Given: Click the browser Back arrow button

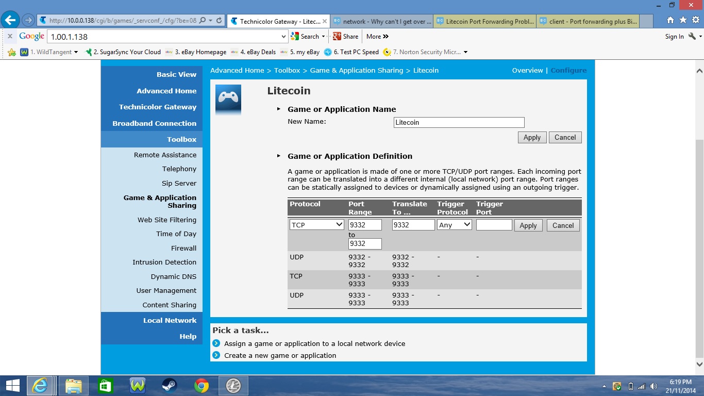Looking at the screenshot, I should pyautogui.click(x=11, y=20).
